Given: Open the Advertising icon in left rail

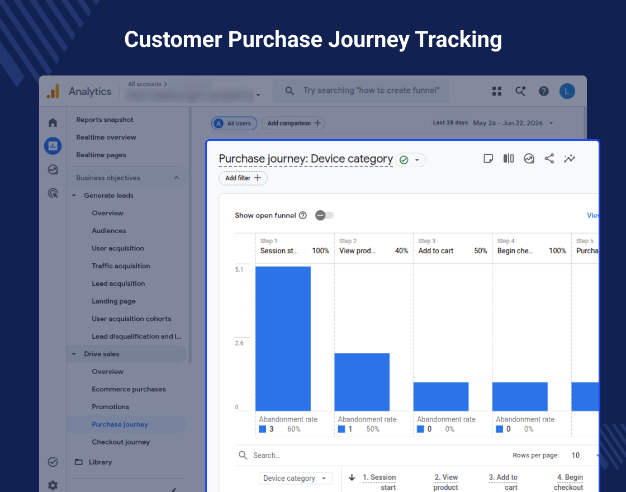Looking at the screenshot, I should coord(53,193).
